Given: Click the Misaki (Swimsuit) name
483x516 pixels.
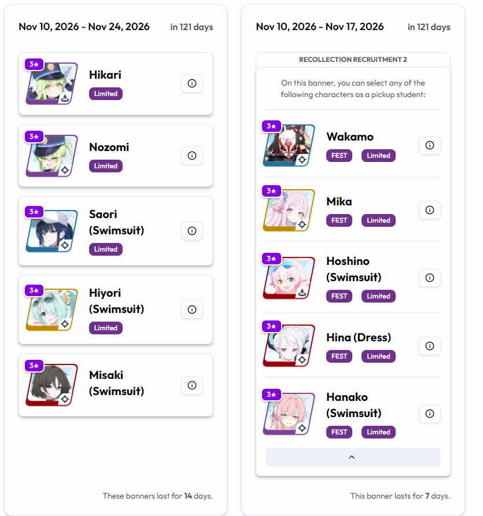Looking at the screenshot, I should [116, 383].
